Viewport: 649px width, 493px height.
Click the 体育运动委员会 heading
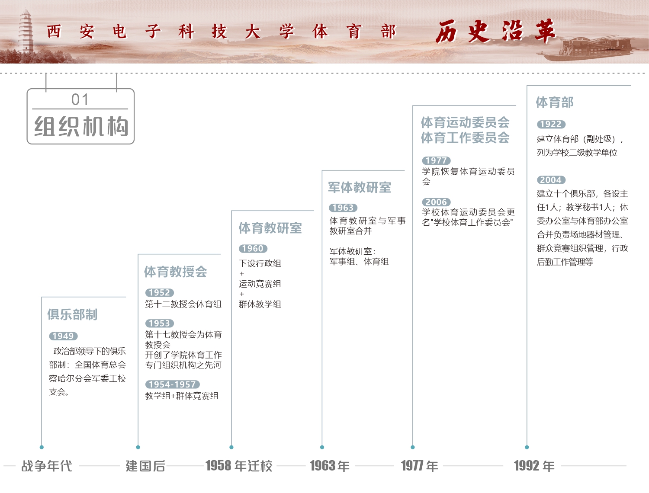tap(465, 122)
